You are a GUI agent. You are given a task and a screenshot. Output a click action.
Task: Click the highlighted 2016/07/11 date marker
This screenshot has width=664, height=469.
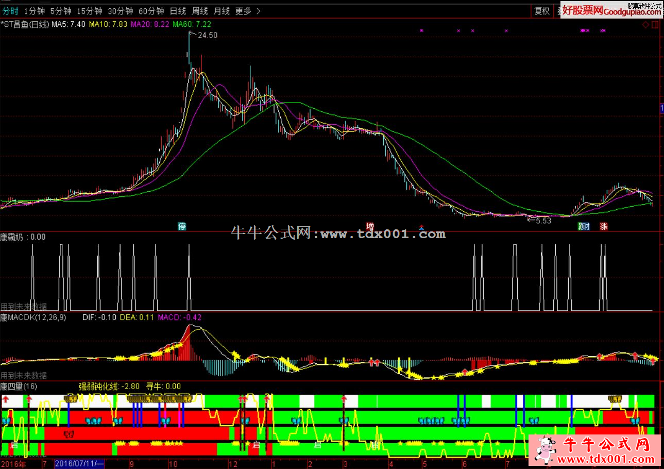(80, 464)
